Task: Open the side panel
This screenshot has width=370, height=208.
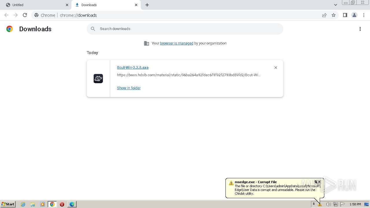Action: point(345,15)
